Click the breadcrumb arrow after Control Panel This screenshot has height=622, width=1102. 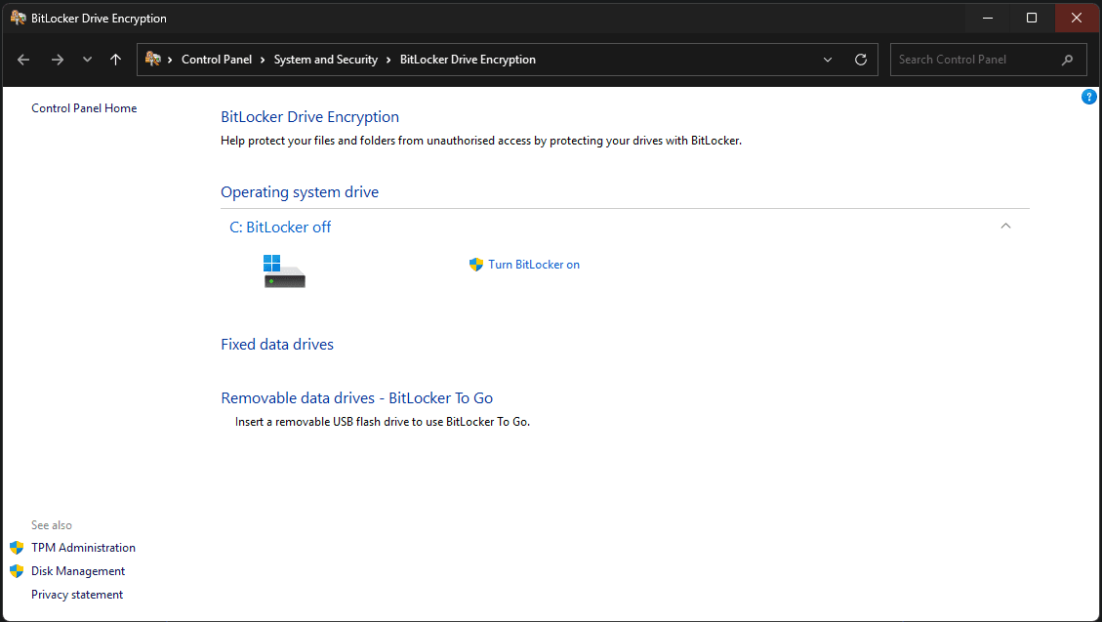[263, 60]
